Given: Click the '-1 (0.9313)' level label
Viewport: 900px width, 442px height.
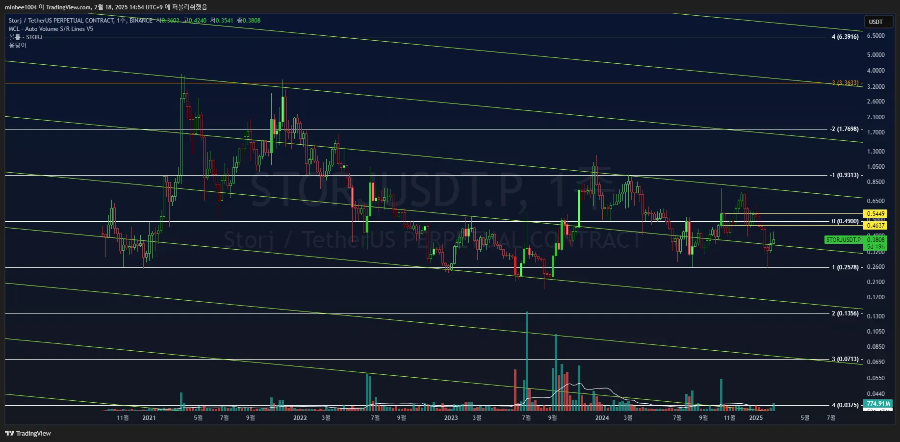Looking at the screenshot, I should click(x=845, y=175).
